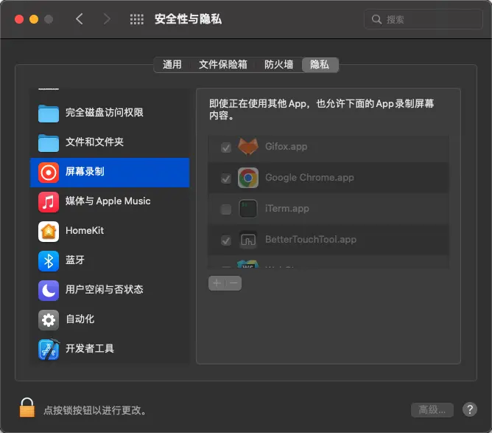Click the Gifox fox app icon
Viewport: 492px width, 433px height.
point(248,147)
